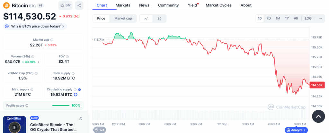Set chart range to 1D
Viewport: 329px width, 133px height.
(x=260, y=19)
